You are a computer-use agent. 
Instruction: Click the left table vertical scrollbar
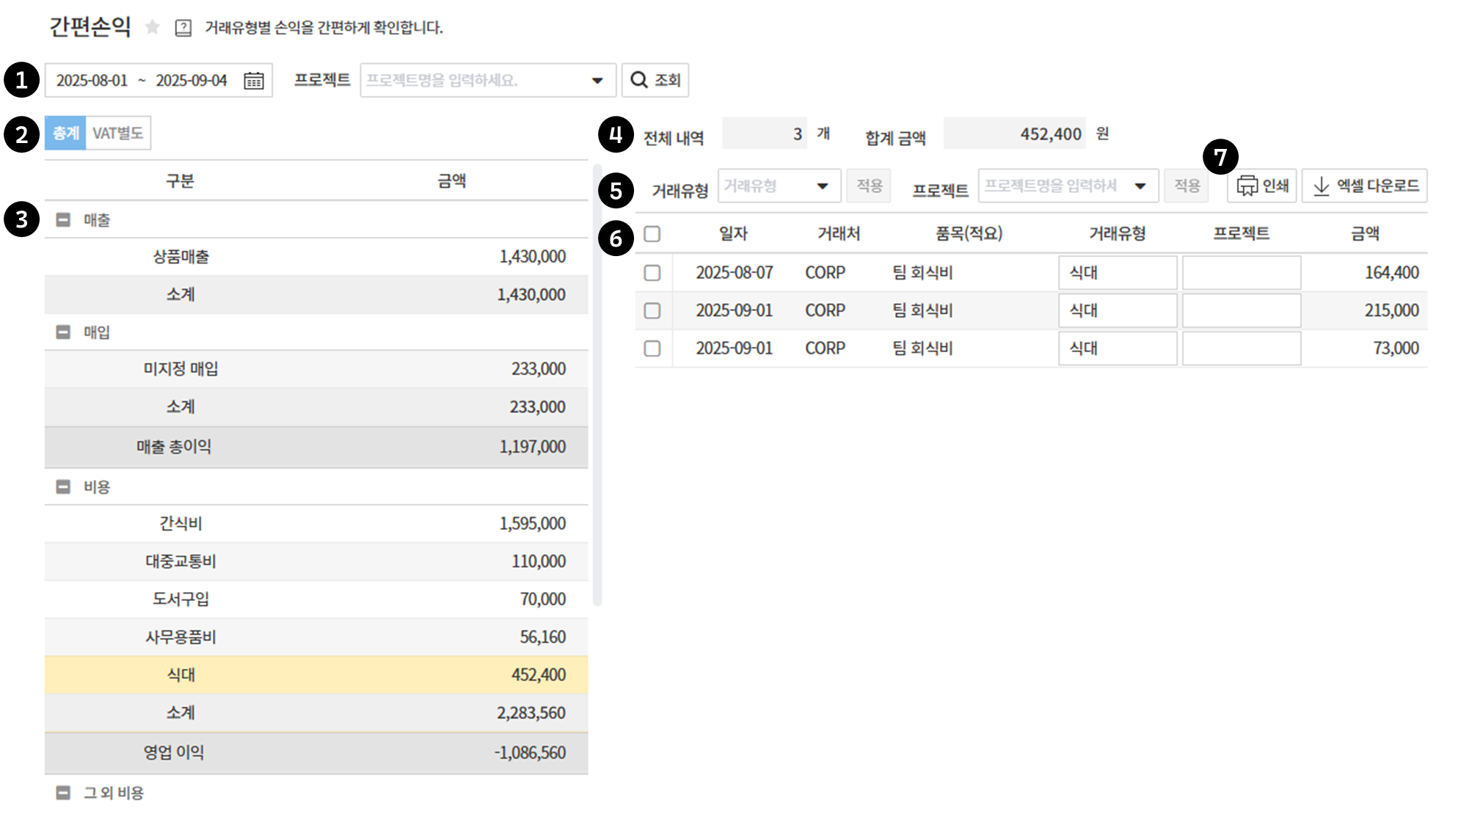tap(597, 382)
